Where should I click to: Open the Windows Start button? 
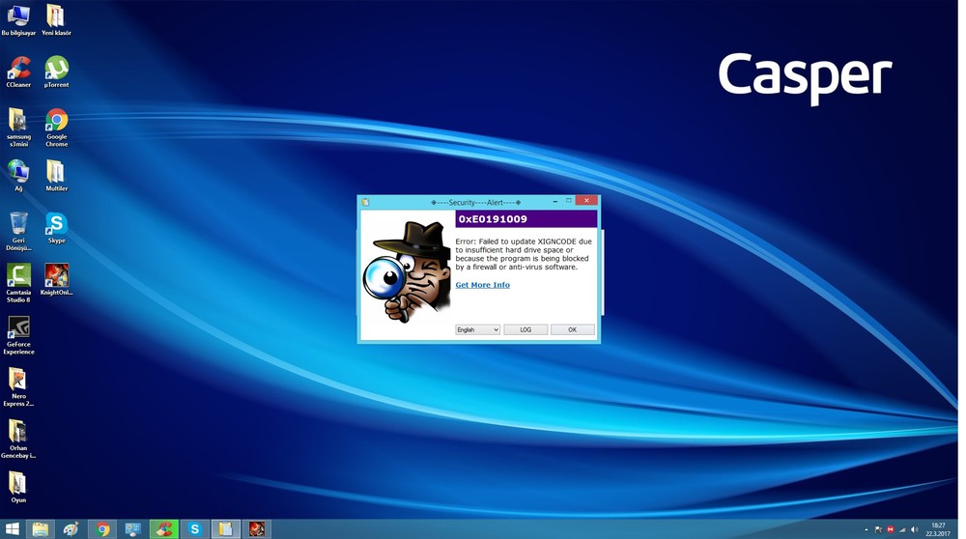[12, 529]
